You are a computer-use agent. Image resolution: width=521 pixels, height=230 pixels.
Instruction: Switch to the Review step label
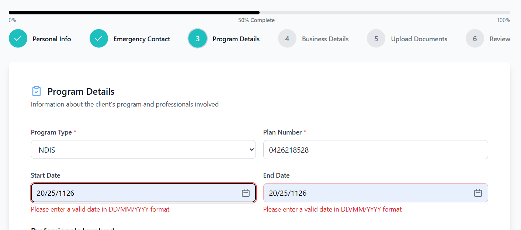pos(500,39)
